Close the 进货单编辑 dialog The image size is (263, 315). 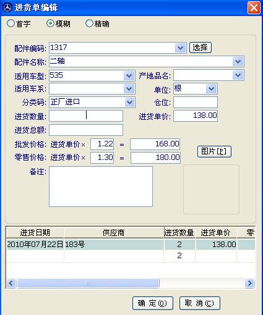pos(254,8)
